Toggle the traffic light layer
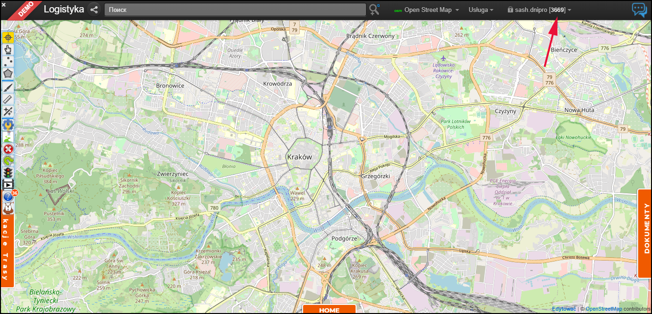The height and width of the screenshot is (314, 652). click(x=8, y=172)
